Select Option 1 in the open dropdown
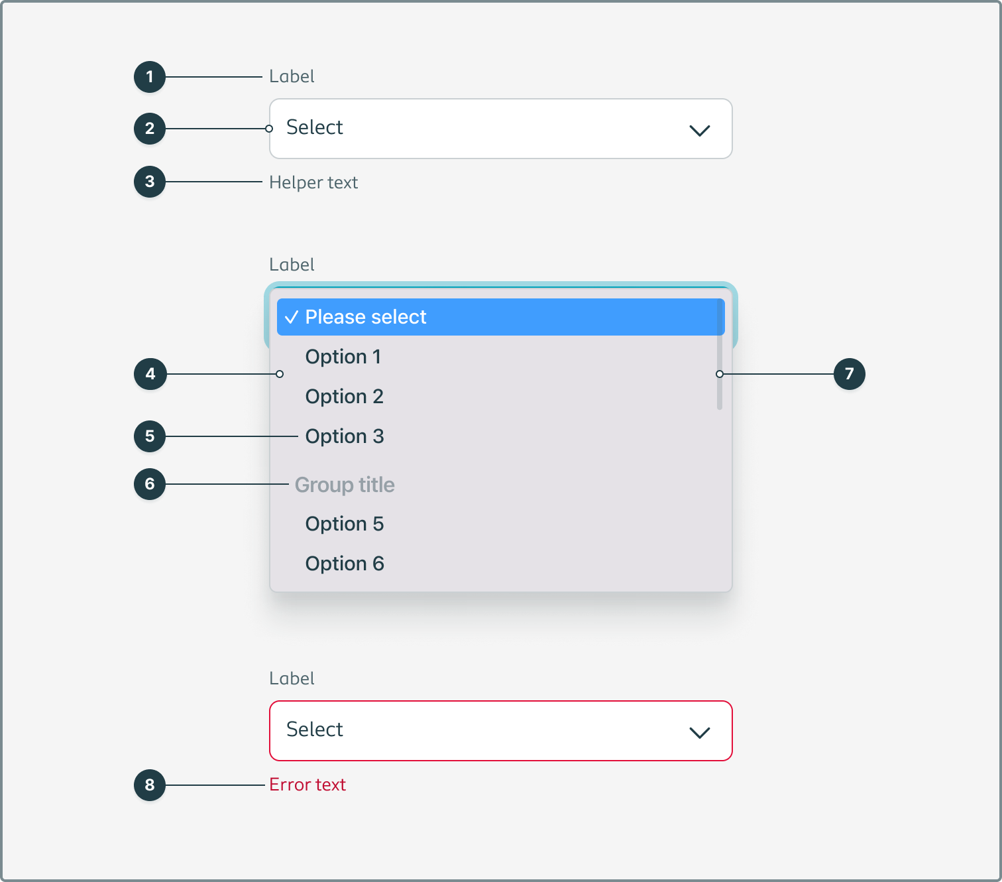Image resolution: width=1002 pixels, height=882 pixels. coord(343,357)
